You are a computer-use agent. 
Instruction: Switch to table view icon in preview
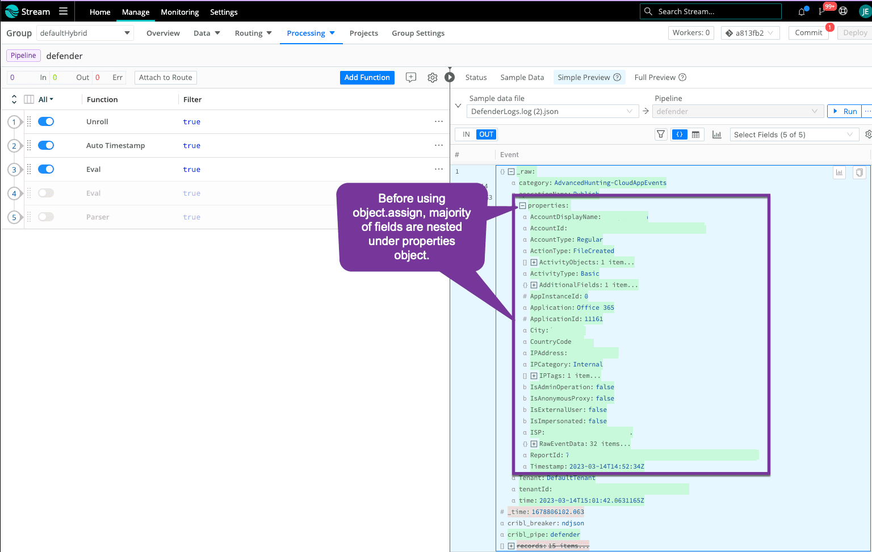[x=695, y=134]
